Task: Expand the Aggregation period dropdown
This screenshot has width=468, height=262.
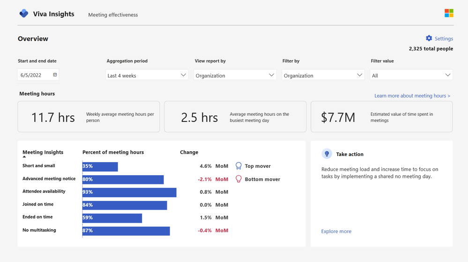Action: [x=147, y=75]
